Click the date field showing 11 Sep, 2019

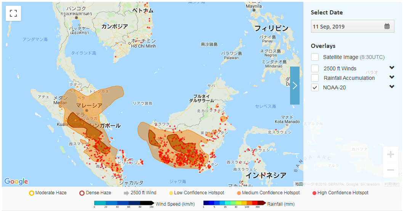point(353,27)
